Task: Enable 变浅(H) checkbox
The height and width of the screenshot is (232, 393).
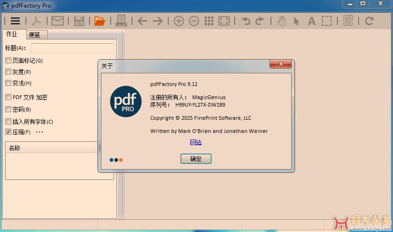Action: click(8, 83)
